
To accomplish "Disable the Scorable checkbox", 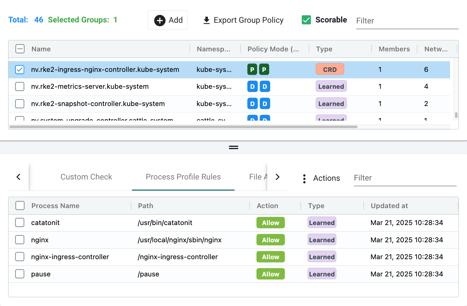I will point(306,20).
